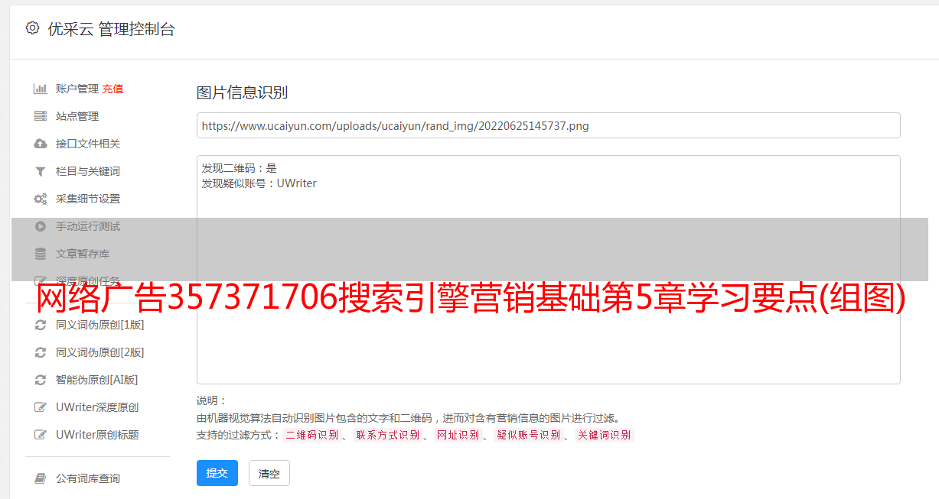Click the 关键词识别 filter tag

(605, 435)
